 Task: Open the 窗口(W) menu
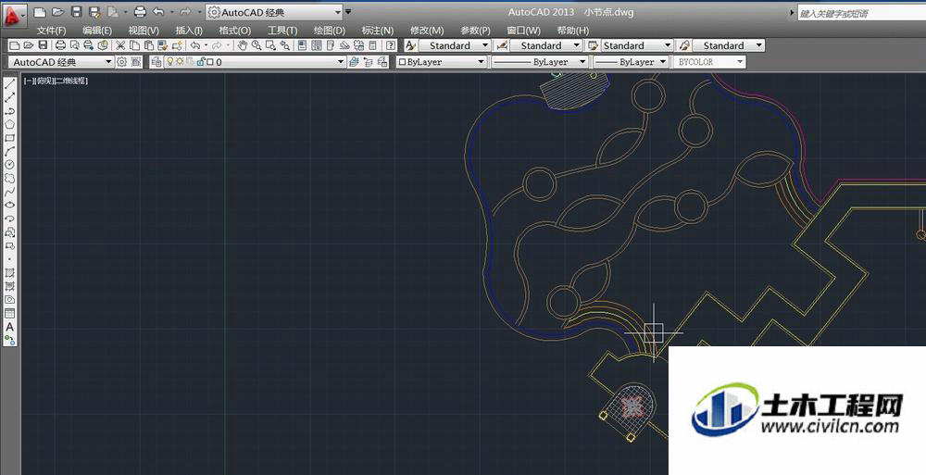(x=523, y=31)
